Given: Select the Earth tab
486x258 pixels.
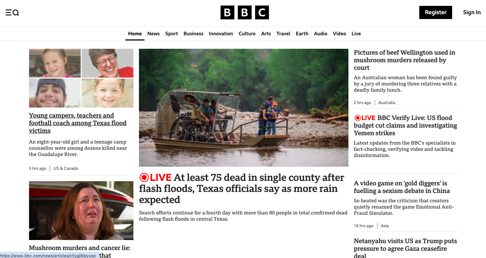Looking at the screenshot, I should point(302,34).
